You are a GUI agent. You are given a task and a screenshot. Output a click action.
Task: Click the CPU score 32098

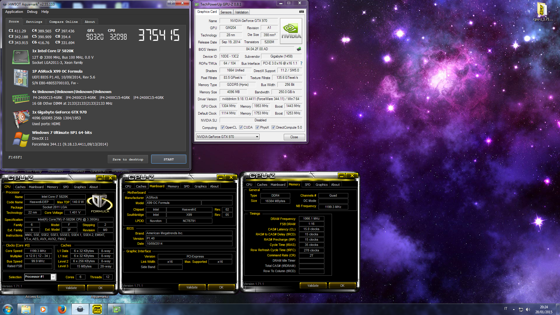coord(118,37)
